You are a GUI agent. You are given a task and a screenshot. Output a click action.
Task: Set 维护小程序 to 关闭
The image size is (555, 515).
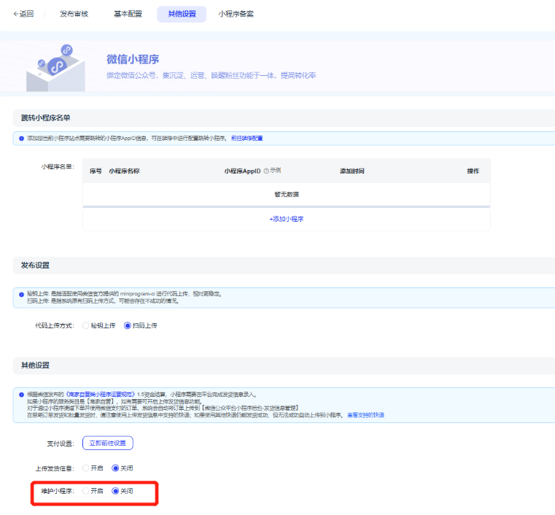click(115, 491)
